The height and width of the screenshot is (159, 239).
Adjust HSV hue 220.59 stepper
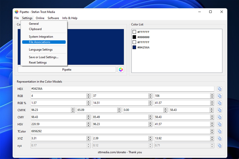click(x=88, y=124)
